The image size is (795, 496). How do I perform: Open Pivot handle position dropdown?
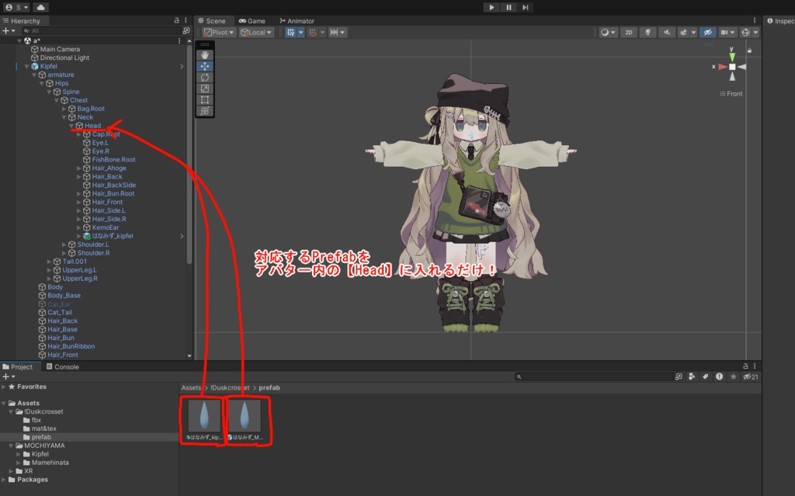pyautogui.click(x=219, y=32)
